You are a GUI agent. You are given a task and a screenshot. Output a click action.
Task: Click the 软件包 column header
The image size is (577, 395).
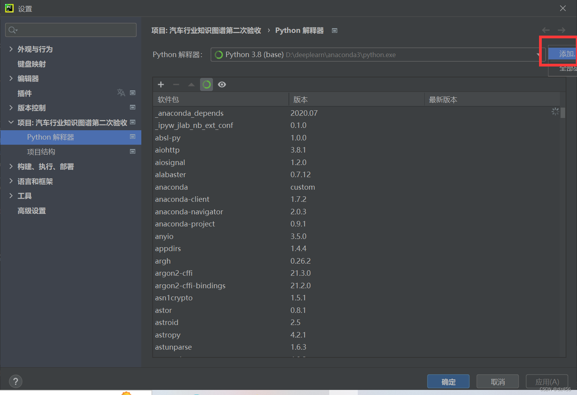pos(221,99)
